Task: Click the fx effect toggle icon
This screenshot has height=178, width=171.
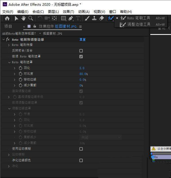Action: tap(8, 40)
